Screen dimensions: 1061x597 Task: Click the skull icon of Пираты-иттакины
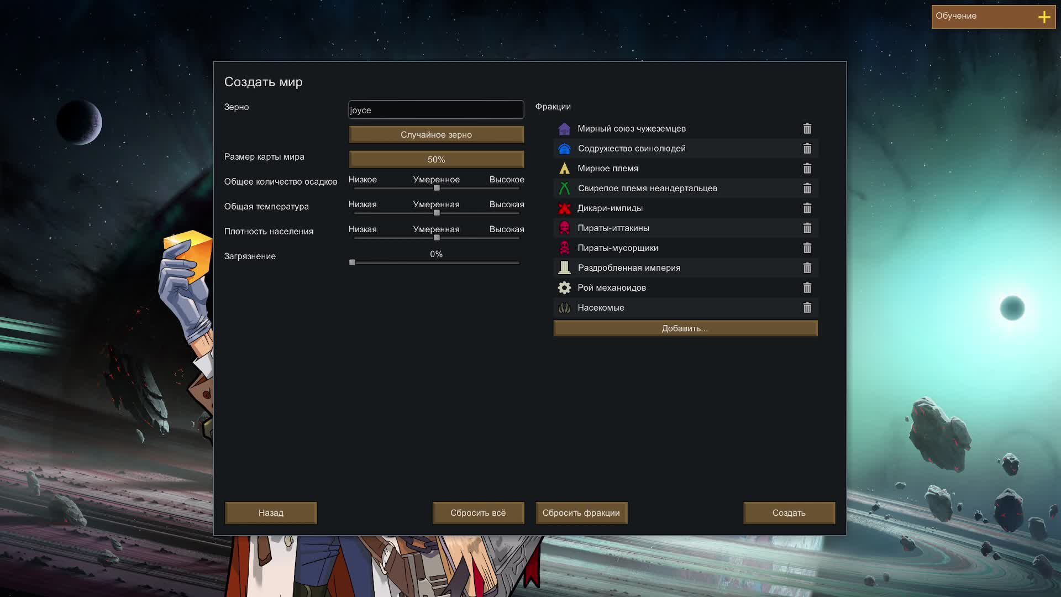pyautogui.click(x=564, y=228)
